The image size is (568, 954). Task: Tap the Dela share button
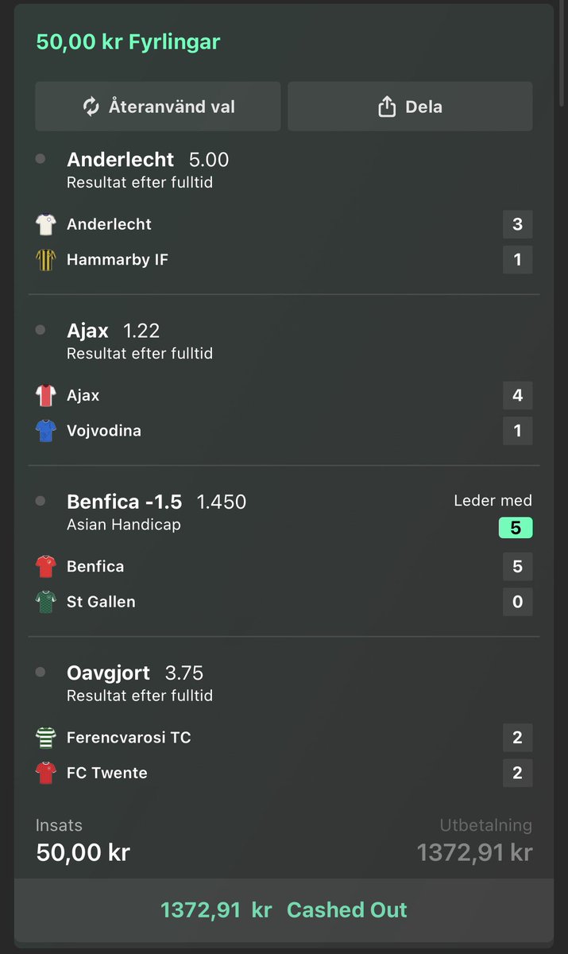pos(410,107)
